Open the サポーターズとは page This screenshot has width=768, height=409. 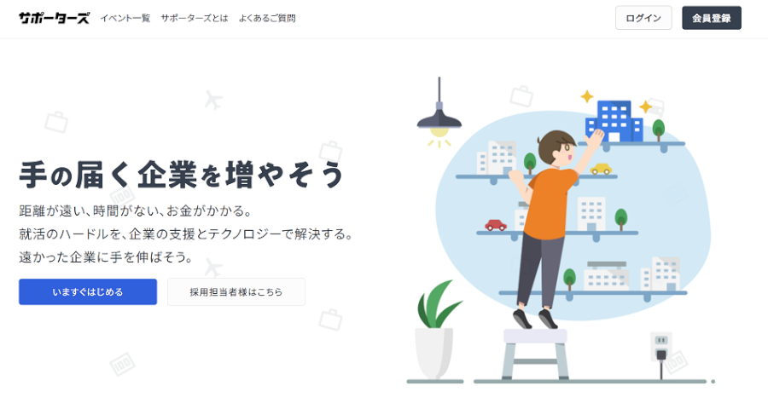[x=195, y=18]
